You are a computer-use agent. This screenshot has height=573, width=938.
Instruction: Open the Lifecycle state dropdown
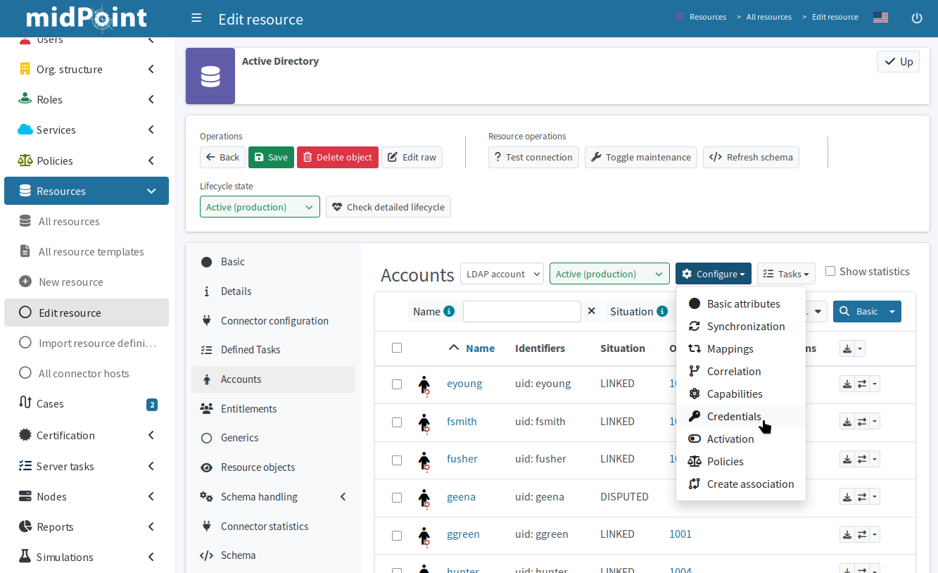pyautogui.click(x=260, y=207)
